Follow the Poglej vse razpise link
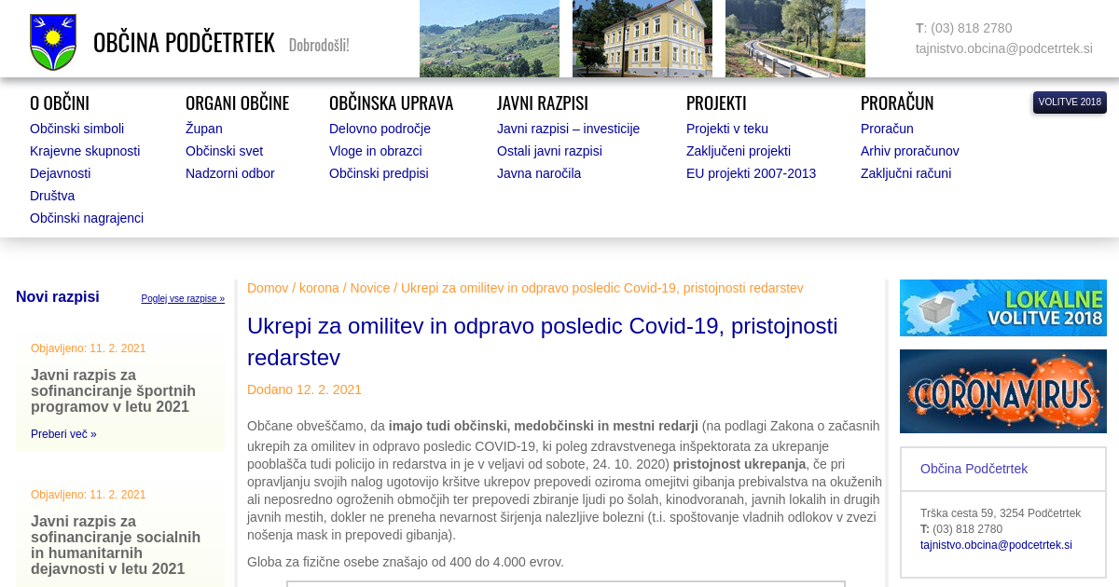Image resolution: width=1119 pixels, height=587 pixels. point(183,299)
